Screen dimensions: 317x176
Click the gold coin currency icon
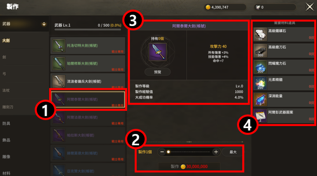click(208, 7)
